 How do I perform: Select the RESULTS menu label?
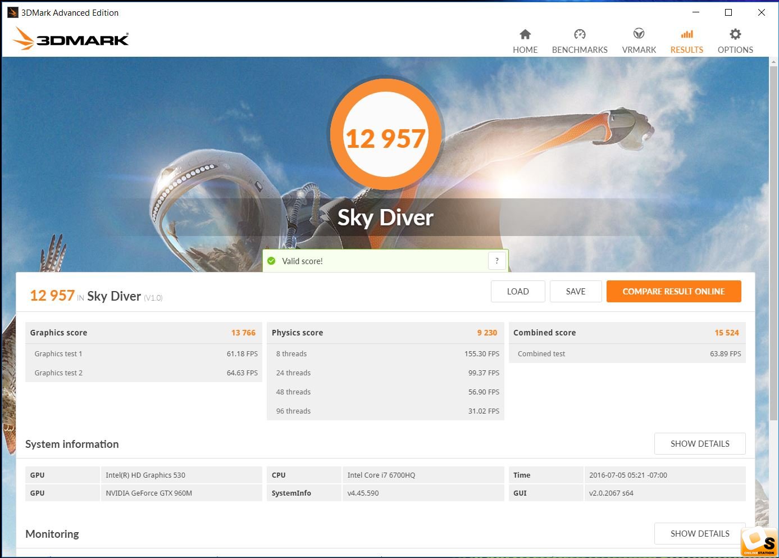coord(687,49)
